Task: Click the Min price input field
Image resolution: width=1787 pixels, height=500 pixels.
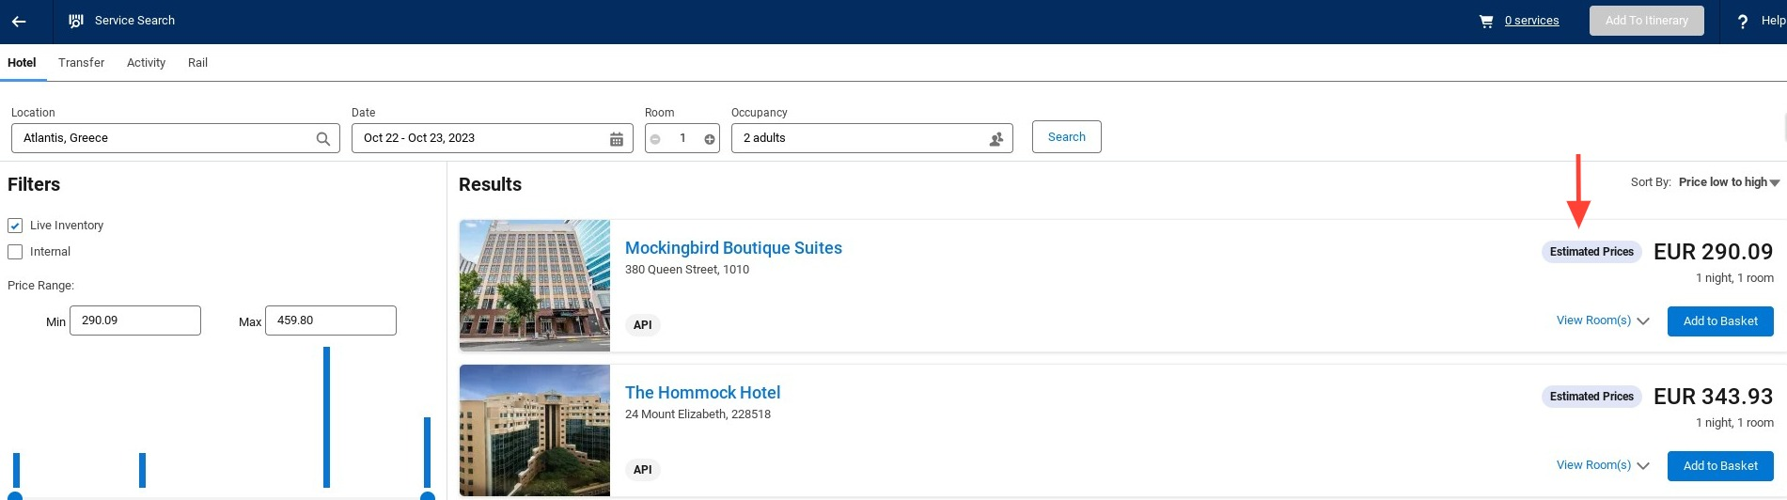Action: [135, 320]
